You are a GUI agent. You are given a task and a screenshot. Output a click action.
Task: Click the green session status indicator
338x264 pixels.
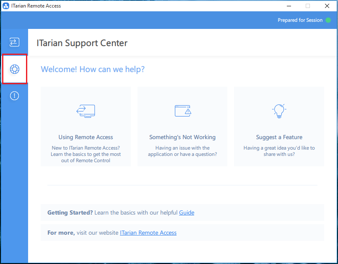click(328, 20)
